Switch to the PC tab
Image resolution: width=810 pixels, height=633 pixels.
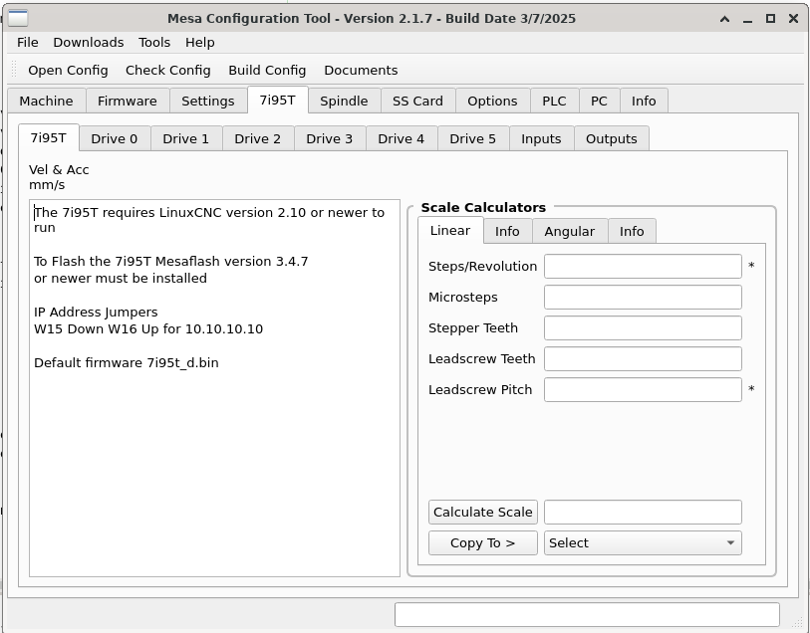pyautogui.click(x=599, y=101)
